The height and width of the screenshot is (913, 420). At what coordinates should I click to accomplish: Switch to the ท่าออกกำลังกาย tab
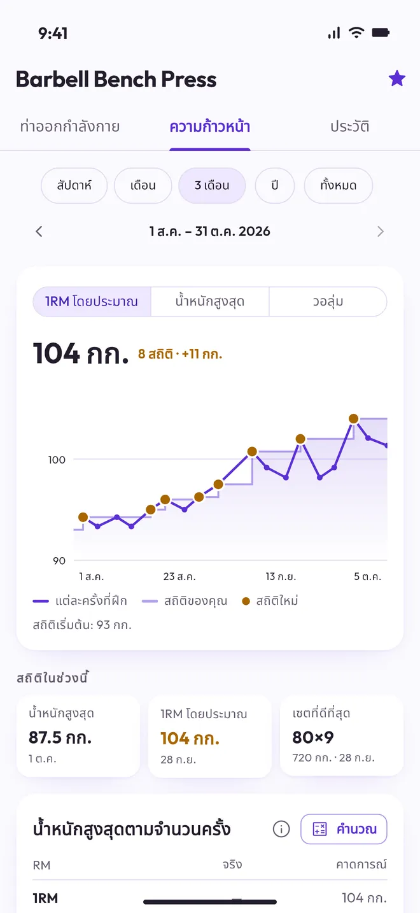70,126
